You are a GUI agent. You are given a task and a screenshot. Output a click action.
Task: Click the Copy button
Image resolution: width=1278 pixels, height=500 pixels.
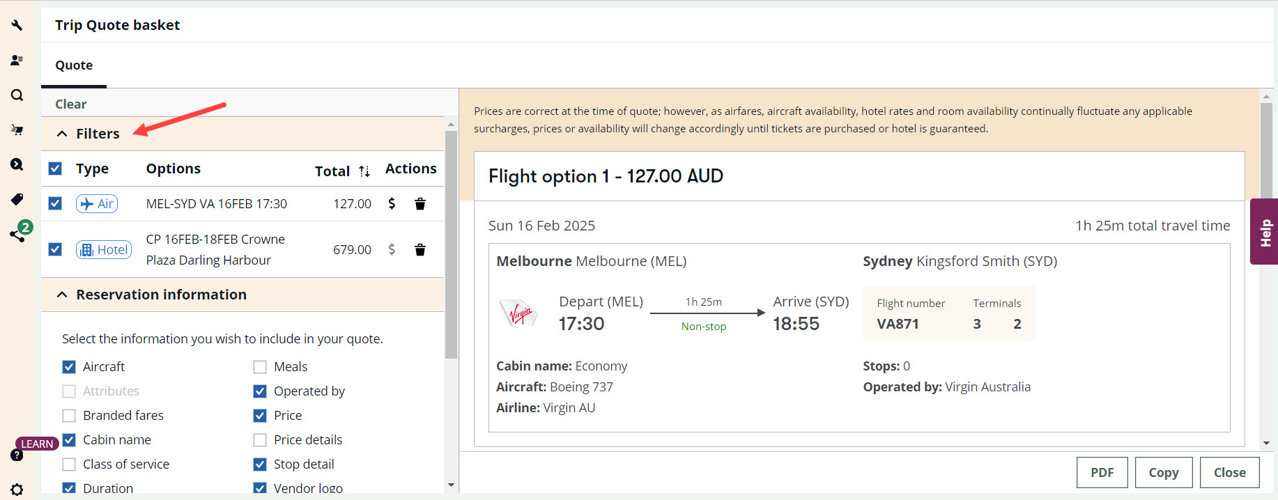tap(1164, 473)
